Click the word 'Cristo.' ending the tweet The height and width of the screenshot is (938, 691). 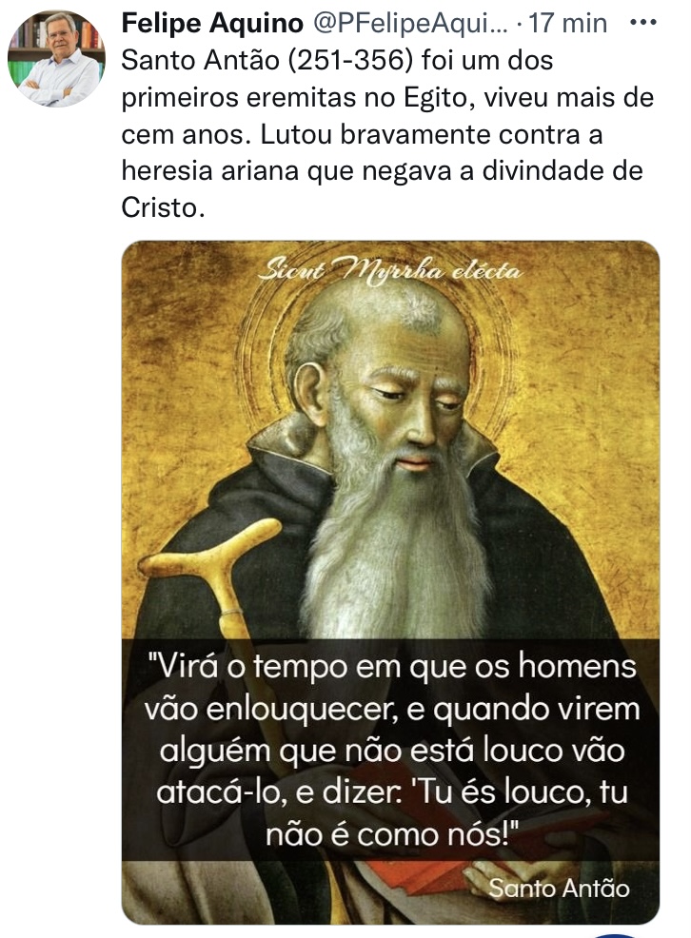coord(164,208)
